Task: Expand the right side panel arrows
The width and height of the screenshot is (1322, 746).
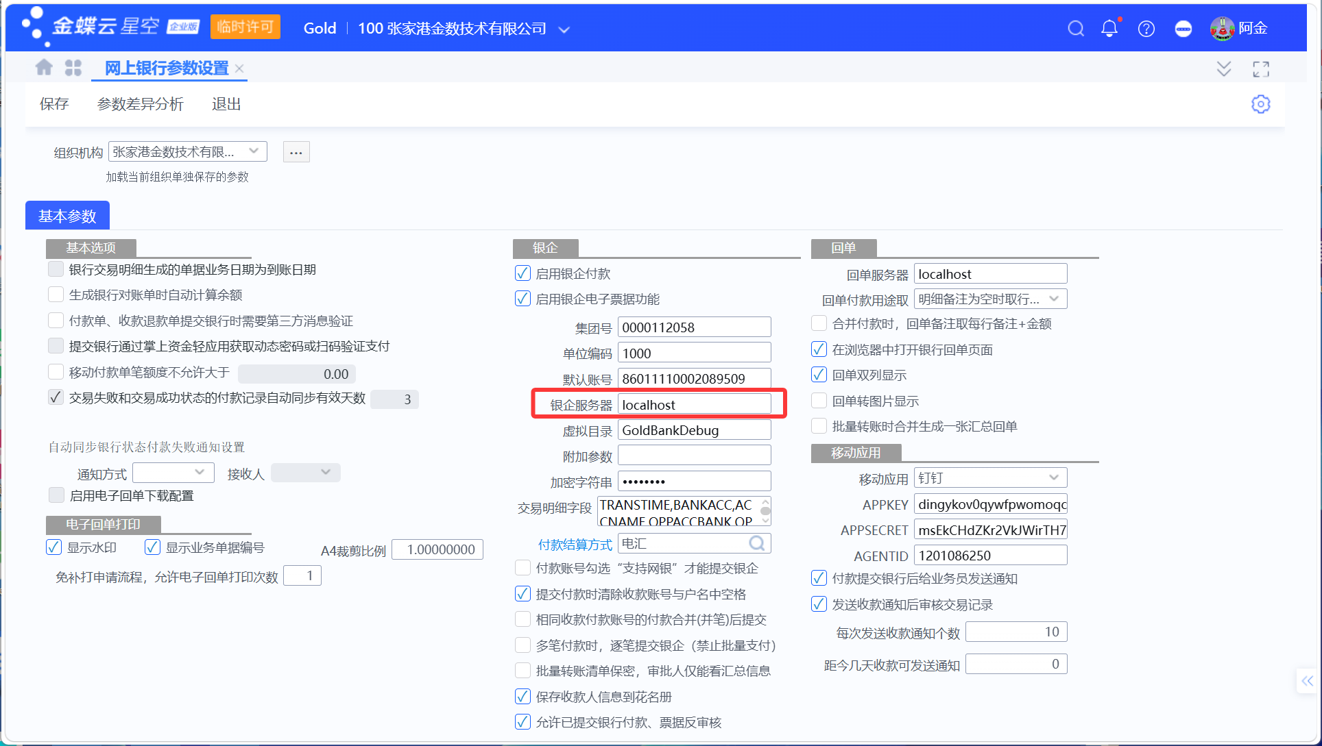Action: pyautogui.click(x=1307, y=681)
